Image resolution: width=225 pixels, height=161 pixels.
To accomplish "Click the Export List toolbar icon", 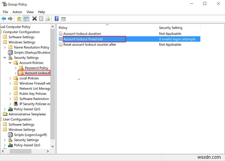I will (48, 19).
